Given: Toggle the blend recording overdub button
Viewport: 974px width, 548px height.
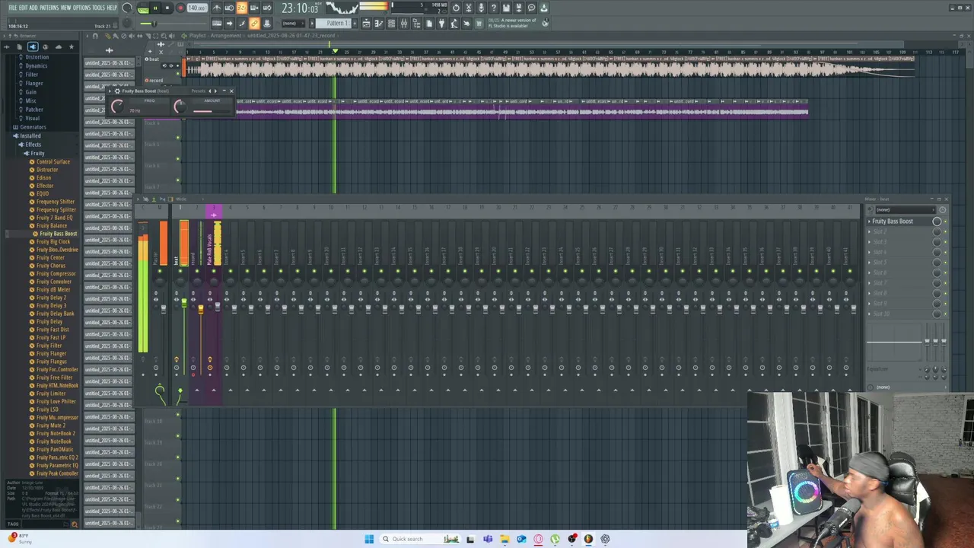Looking at the screenshot, I should click(254, 8).
